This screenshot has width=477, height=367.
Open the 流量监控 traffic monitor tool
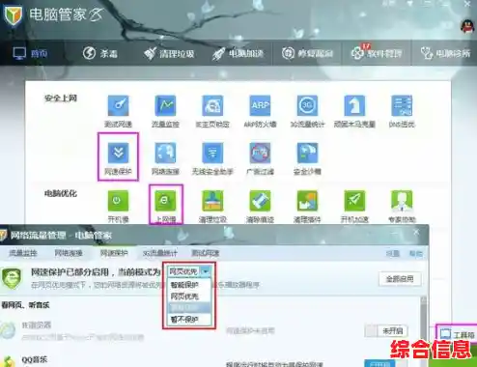coord(165,111)
